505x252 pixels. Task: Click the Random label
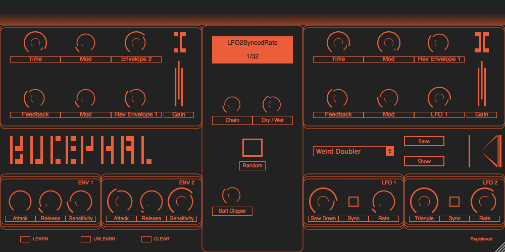pyautogui.click(x=252, y=165)
